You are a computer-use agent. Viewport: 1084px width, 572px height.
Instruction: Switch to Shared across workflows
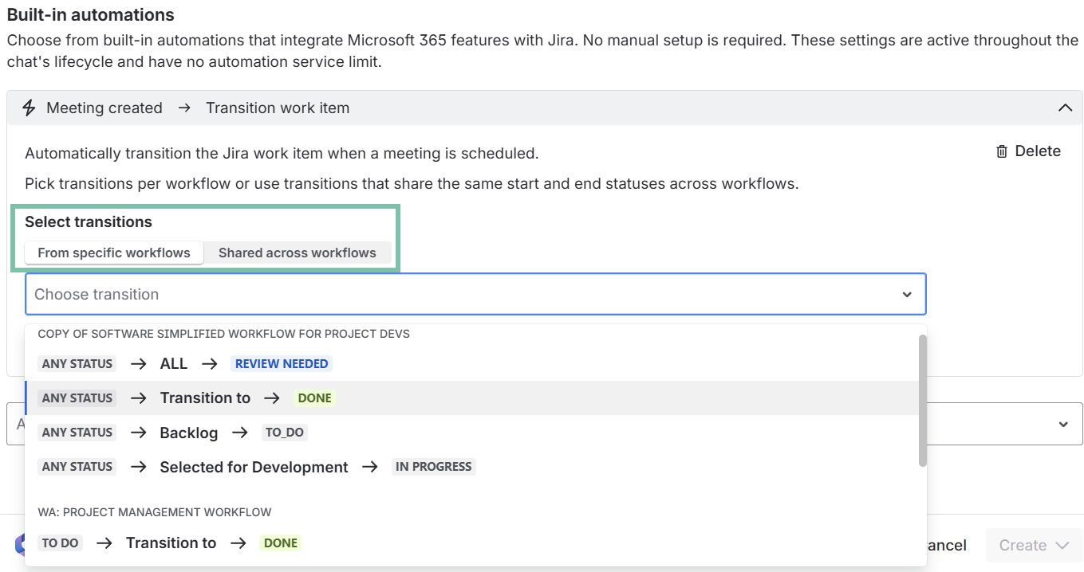tap(297, 253)
